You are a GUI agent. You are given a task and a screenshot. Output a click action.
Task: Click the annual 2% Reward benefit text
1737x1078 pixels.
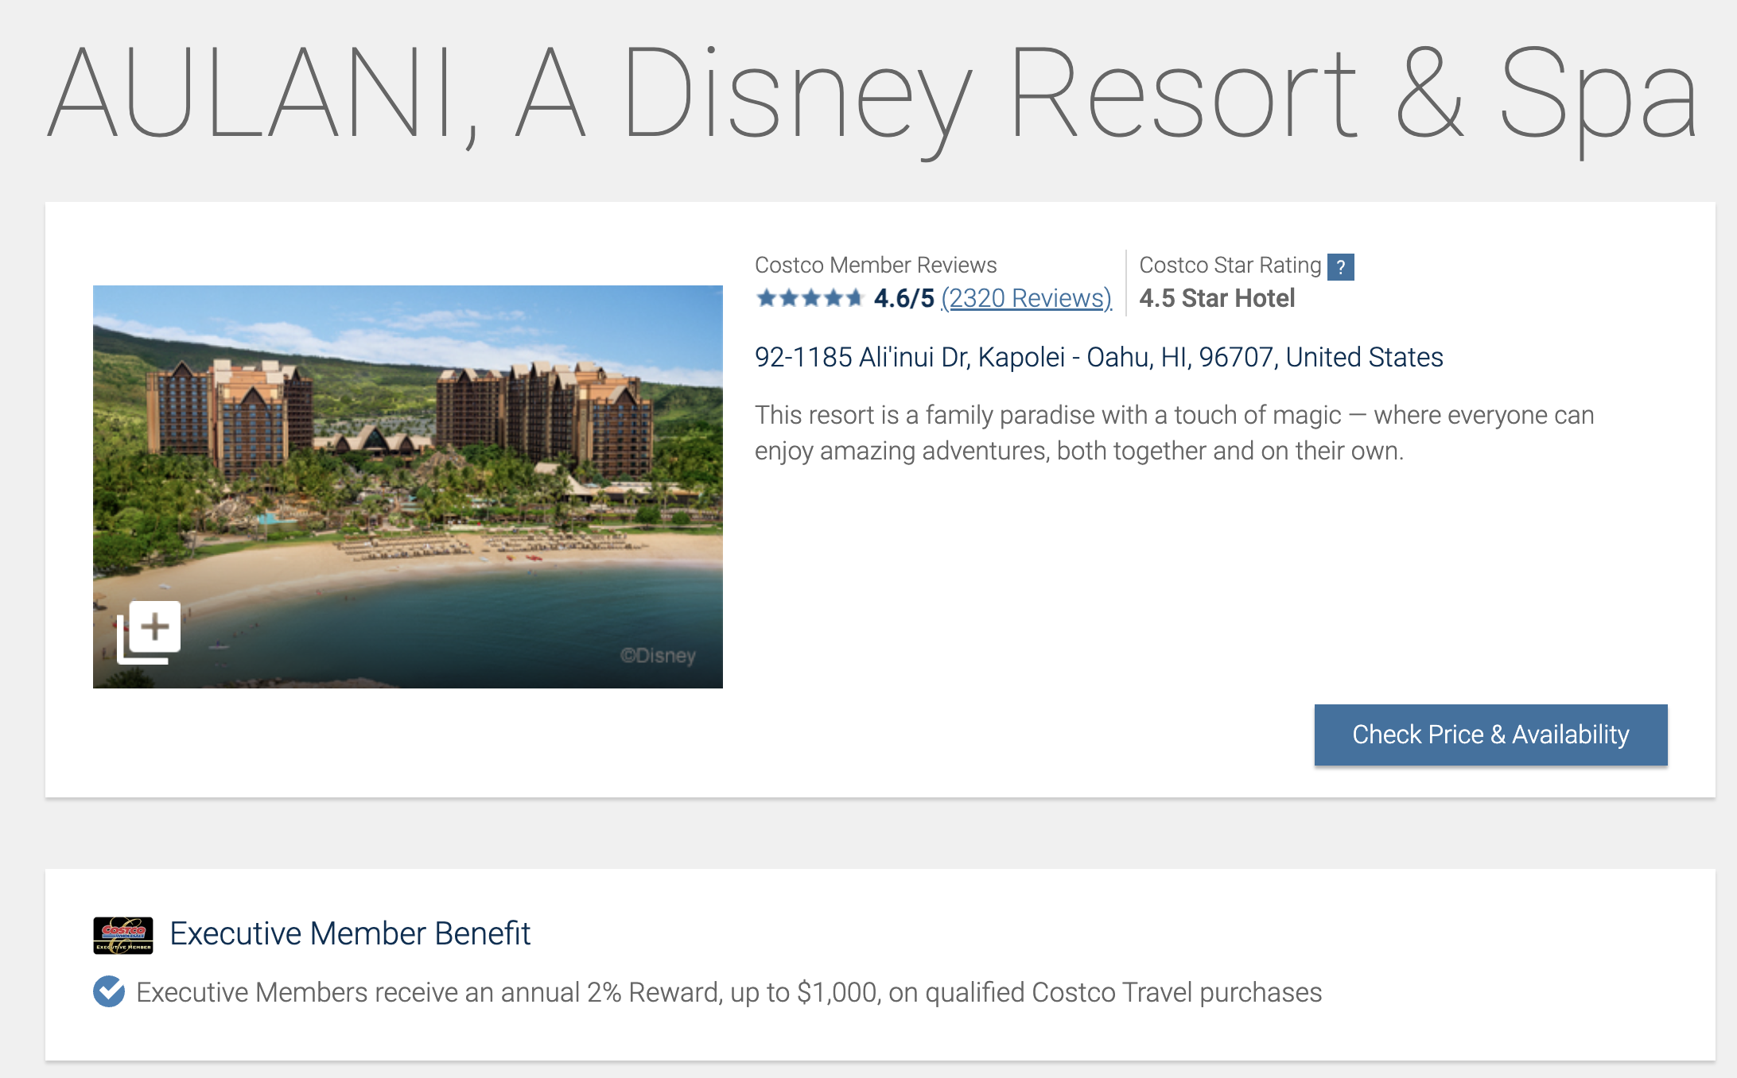pyautogui.click(x=729, y=993)
